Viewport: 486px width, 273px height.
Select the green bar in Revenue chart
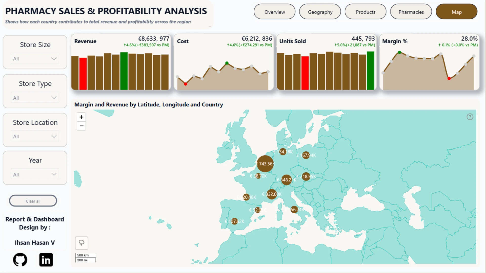(124, 71)
